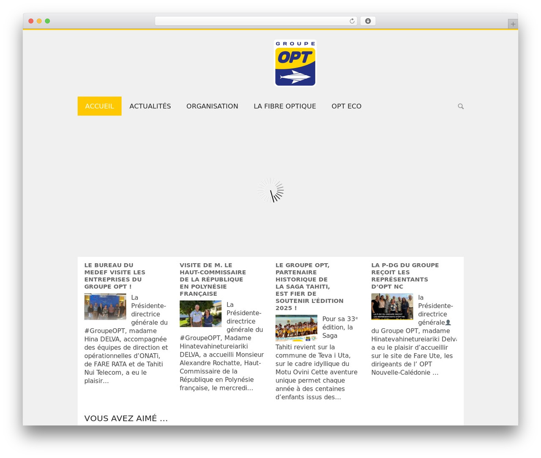The image size is (541, 458).
Task: Click the Fare Ute excerpt paragraph
Action: point(414,335)
